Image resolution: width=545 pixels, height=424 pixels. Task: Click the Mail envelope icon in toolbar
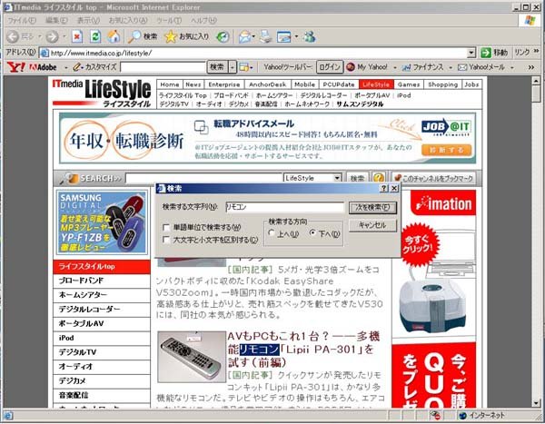[x=245, y=36]
